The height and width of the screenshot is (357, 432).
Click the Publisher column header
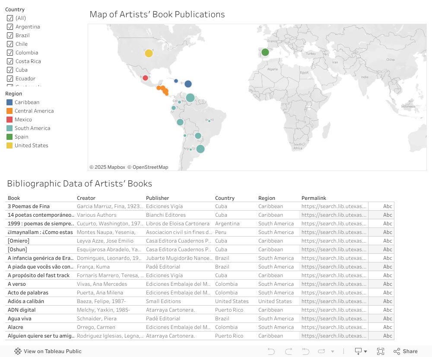click(157, 198)
